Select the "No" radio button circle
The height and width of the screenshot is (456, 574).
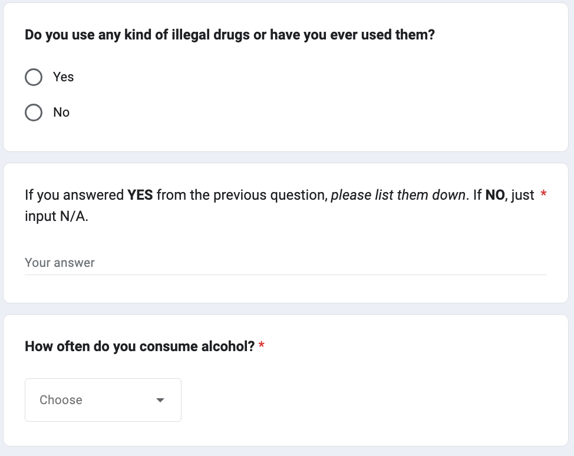tap(34, 113)
